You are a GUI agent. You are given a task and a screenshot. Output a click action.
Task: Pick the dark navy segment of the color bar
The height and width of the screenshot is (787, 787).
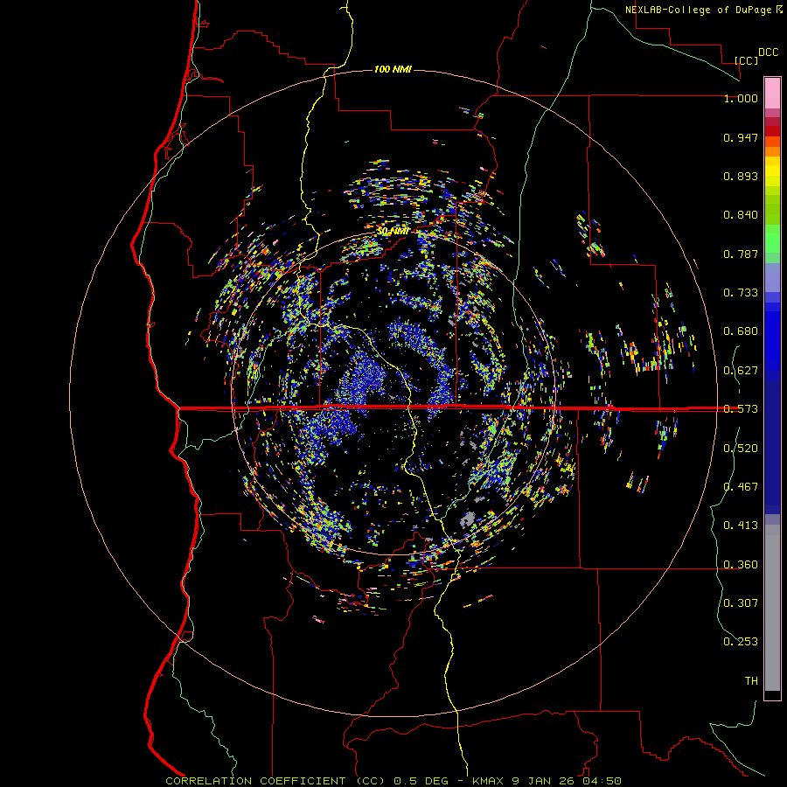click(772, 442)
